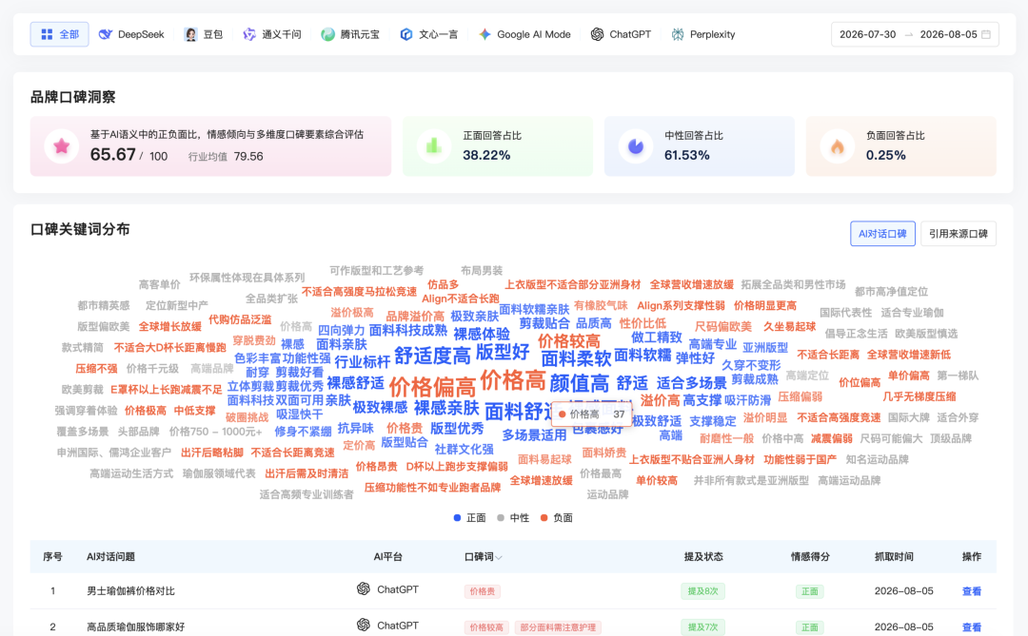Toggle the 正面 legend item

(x=469, y=517)
